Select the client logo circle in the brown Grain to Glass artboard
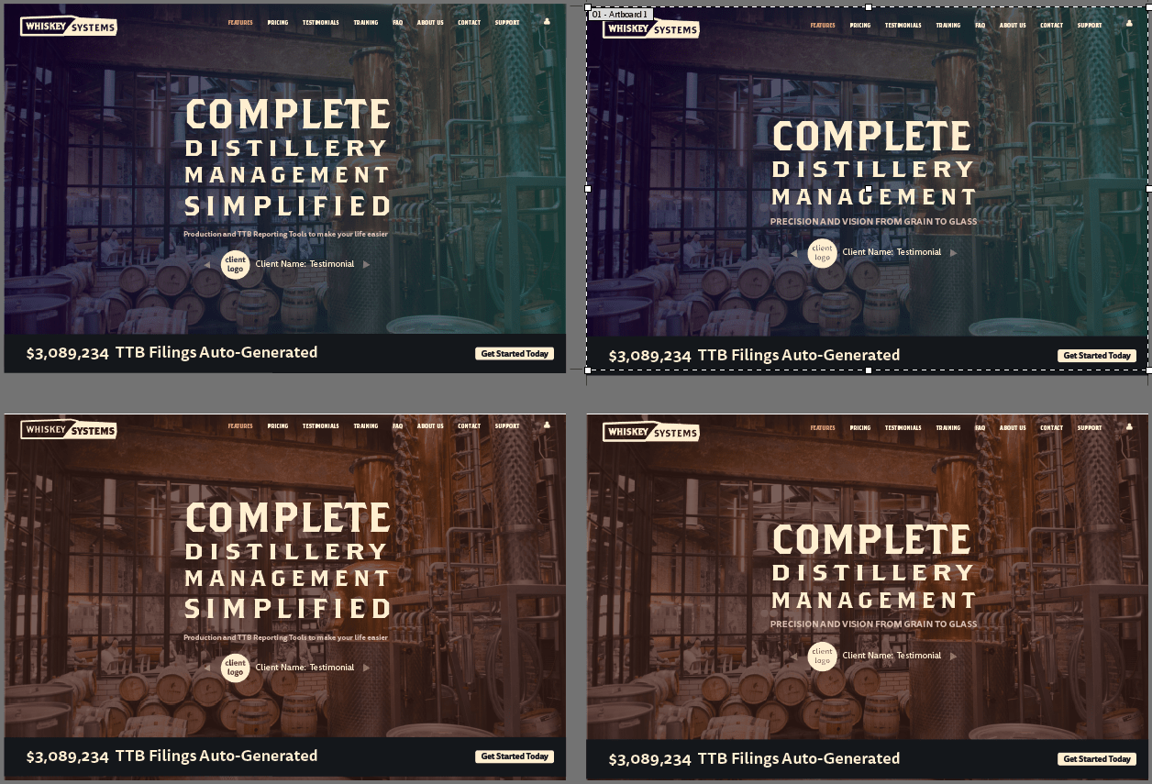The height and width of the screenshot is (784, 1152). [x=822, y=656]
